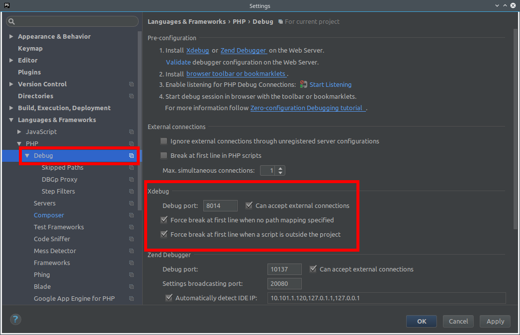Click the project-scope icon on the selected Debug row
Image resolution: width=520 pixels, height=335 pixels.
[x=131, y=155]
